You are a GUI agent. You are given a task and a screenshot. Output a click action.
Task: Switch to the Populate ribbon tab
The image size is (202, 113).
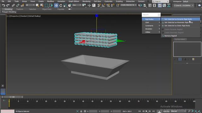[61, 9]
